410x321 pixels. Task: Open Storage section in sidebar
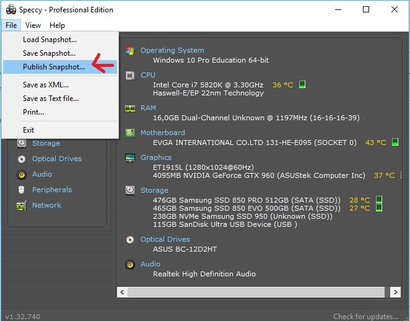(46, 143)
